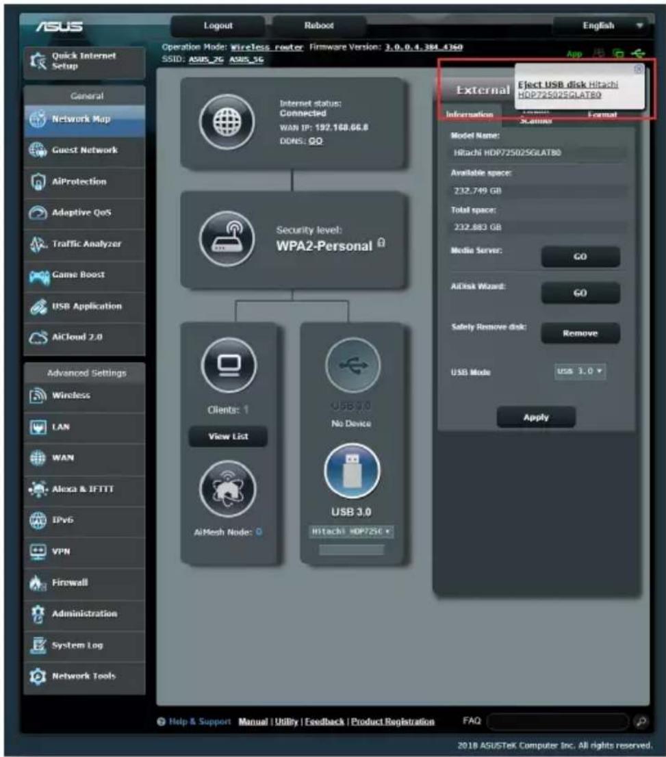Click the VPN monitor icon

[38, 552]
